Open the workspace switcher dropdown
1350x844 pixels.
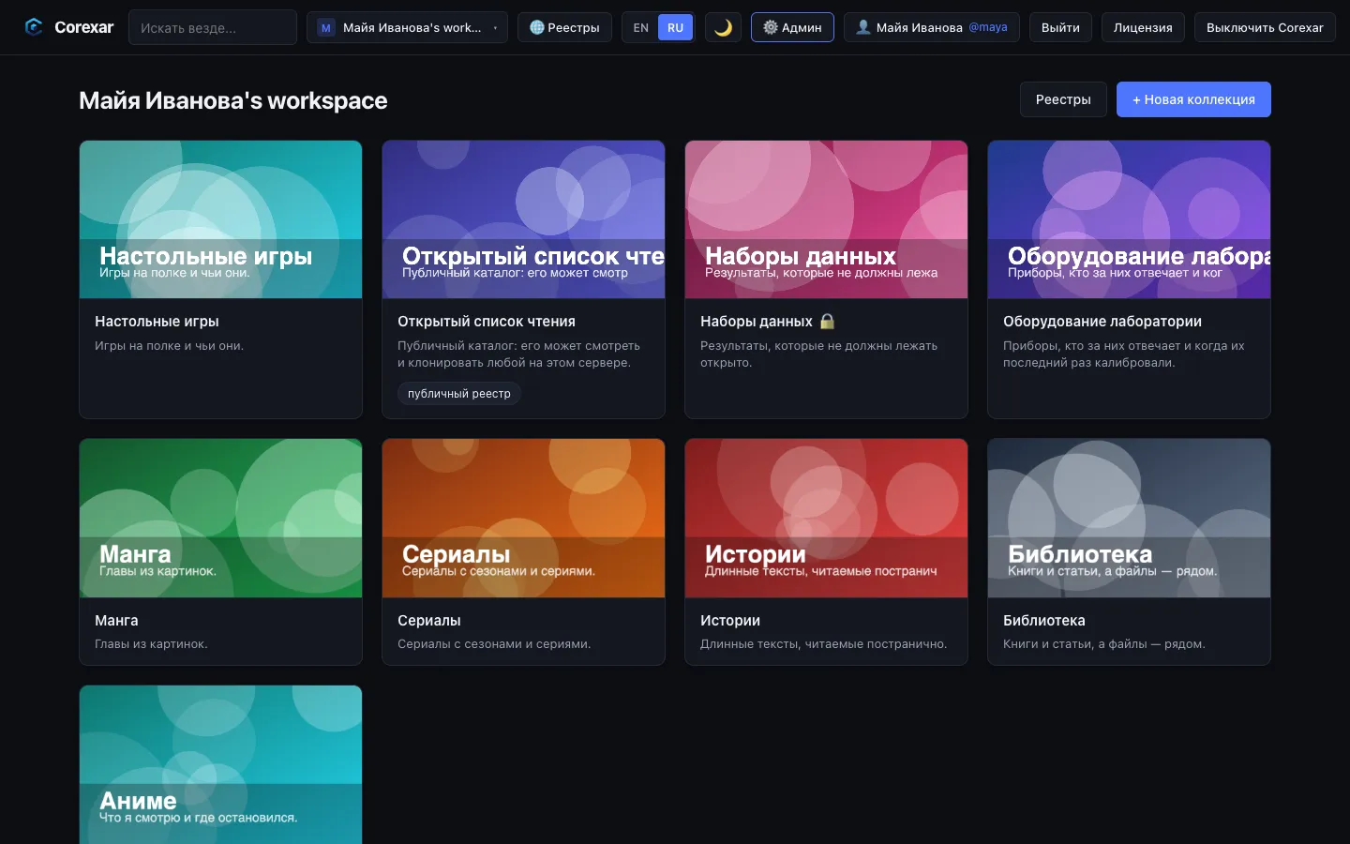coord(407,27)
